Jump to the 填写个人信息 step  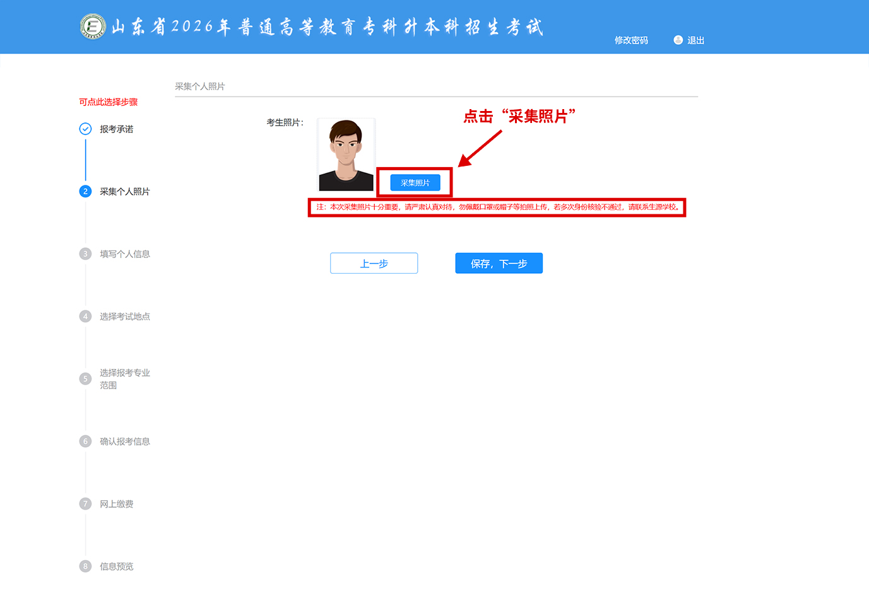[125, 254]
